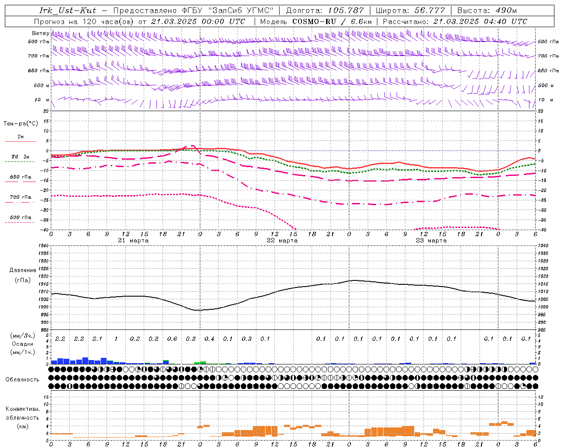Click the model name COSMO-RU / 6.6км
Viewport: 561px width, 448px height.
(x=332, y=21)
